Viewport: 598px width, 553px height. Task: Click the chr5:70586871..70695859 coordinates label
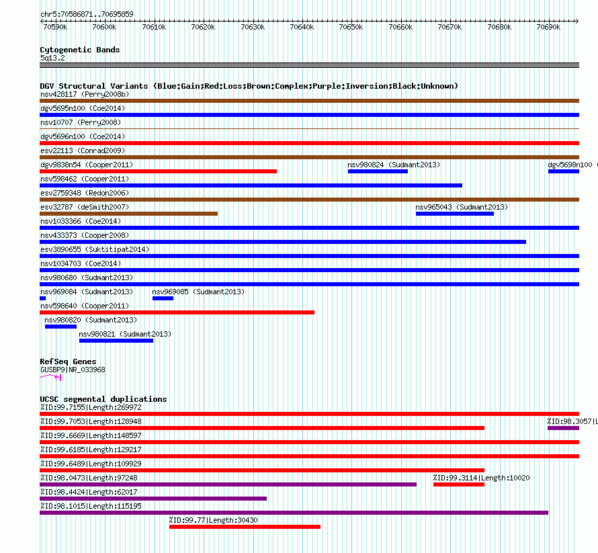click(87, 14)
